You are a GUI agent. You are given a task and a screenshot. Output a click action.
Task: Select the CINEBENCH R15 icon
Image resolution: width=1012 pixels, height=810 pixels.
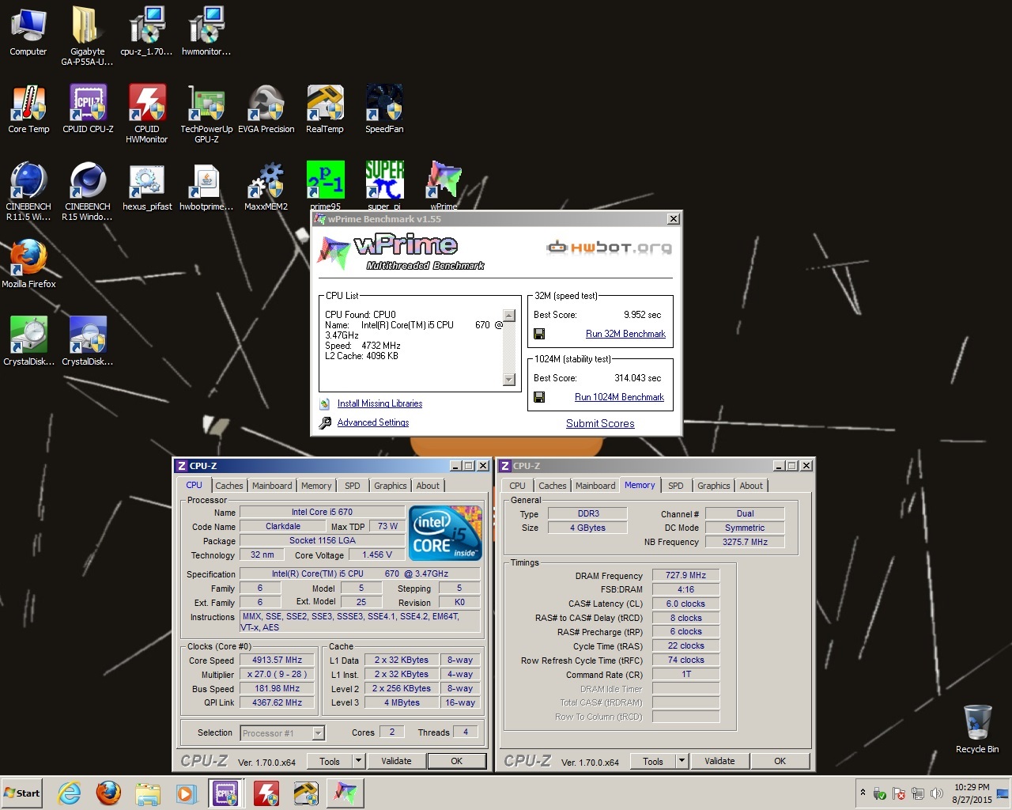point(87,191)
